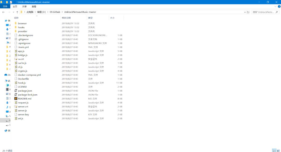This screenshot has width=281, height=152.
Task: Select the sni.js file name
Action: (21, 118)
